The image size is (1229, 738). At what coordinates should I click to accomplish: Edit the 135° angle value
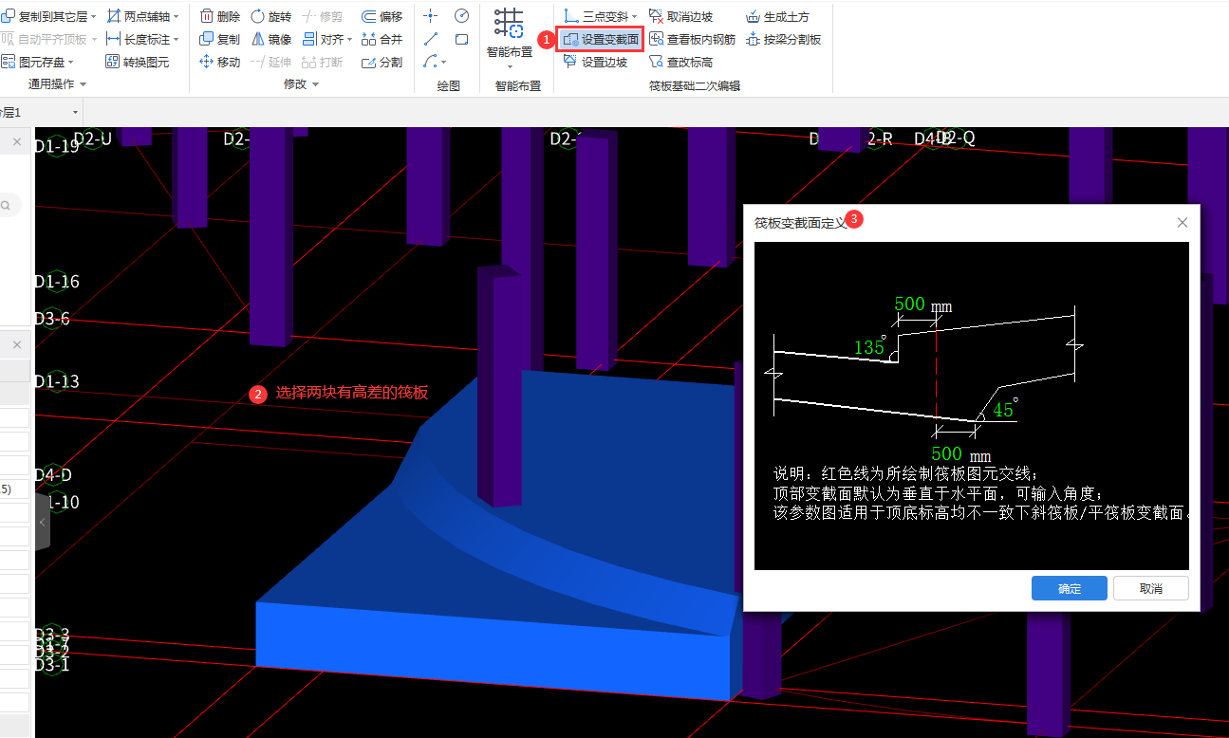868,347
